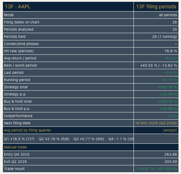Viewport: 181px width, 174px height.
Task: Select the 'Entry Q4 2025' label
Action: (17, 154)
